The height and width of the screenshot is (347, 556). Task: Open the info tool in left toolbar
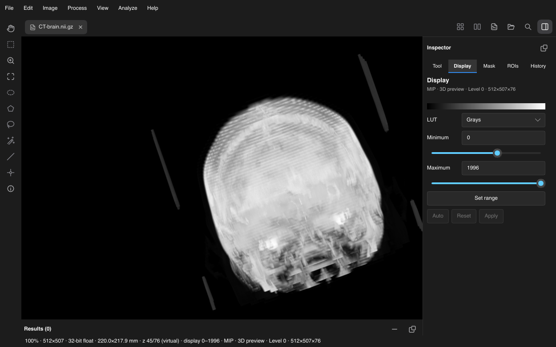pos(11,189)
